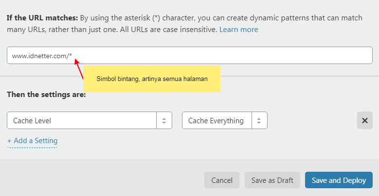Click the red arrow annotation head
The width and height of the screenshot is (379, 196).
76,62
